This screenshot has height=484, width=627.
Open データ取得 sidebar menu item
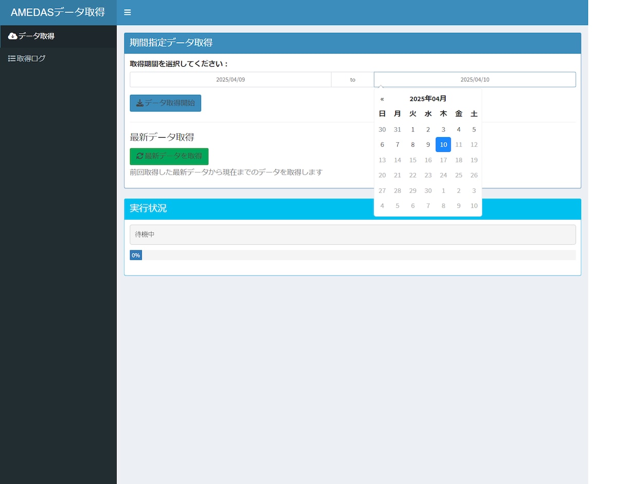[58, 36]
